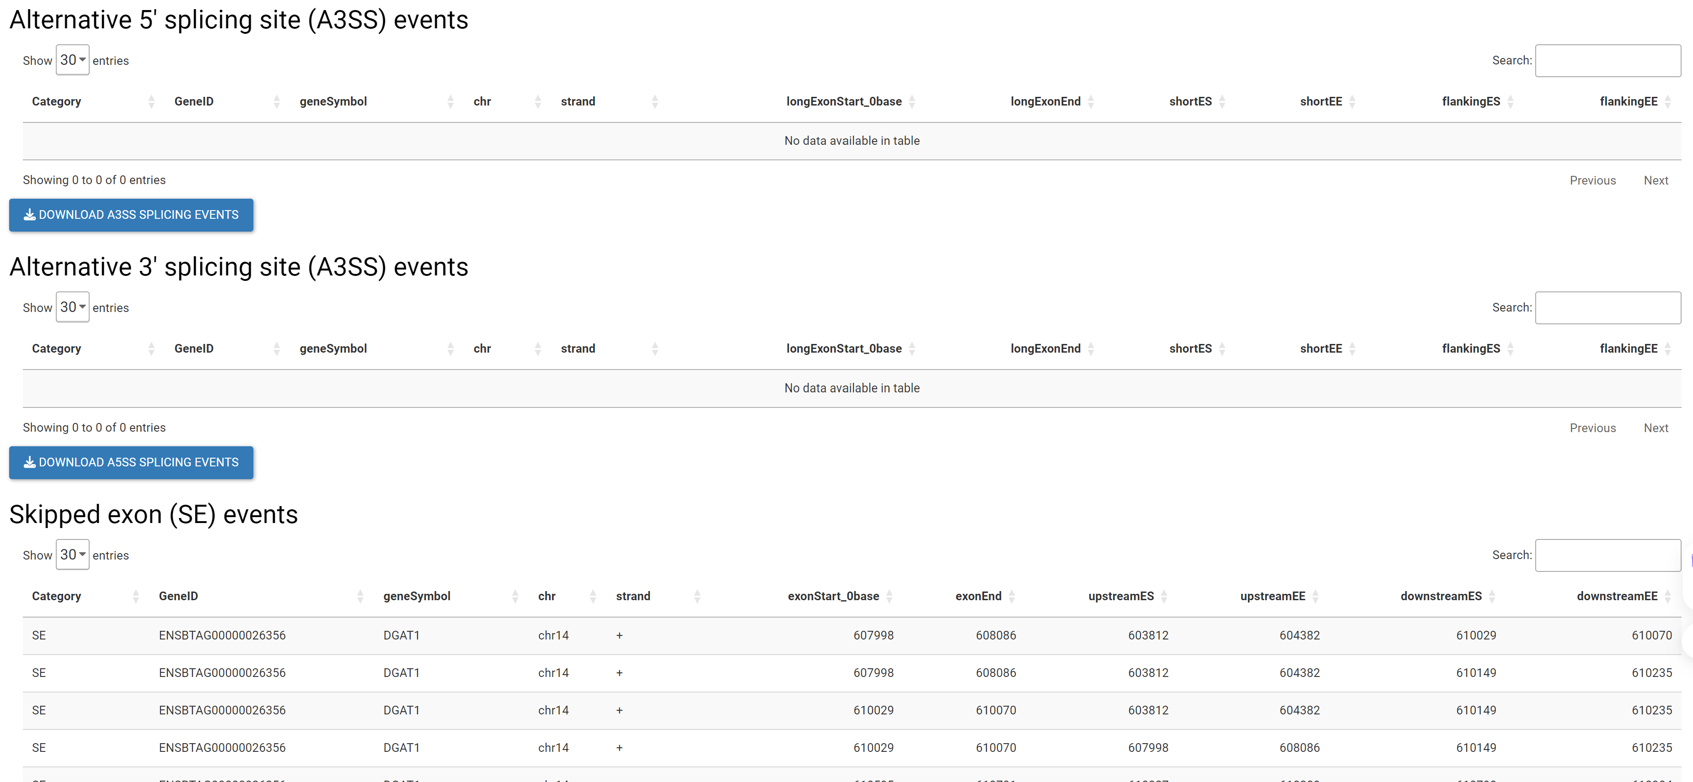Sort SE table by chr arrows
1693x782 pixels.
[x=593, y=596]
